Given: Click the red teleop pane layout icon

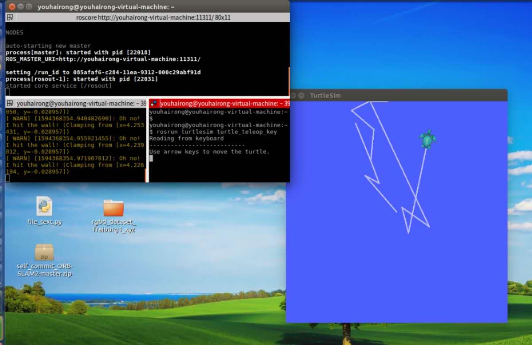Looking at the screenshot, I should 153,103.
